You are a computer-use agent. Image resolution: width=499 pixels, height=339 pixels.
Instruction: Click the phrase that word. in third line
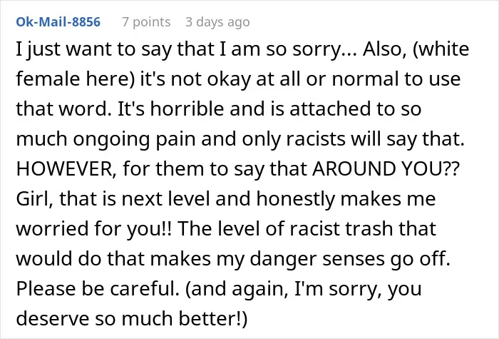coord(64,108)
